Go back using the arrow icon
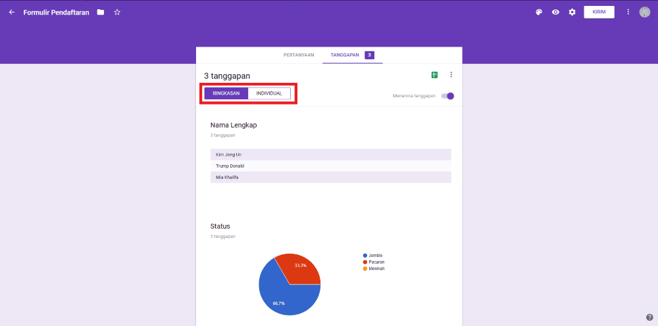 12,12
